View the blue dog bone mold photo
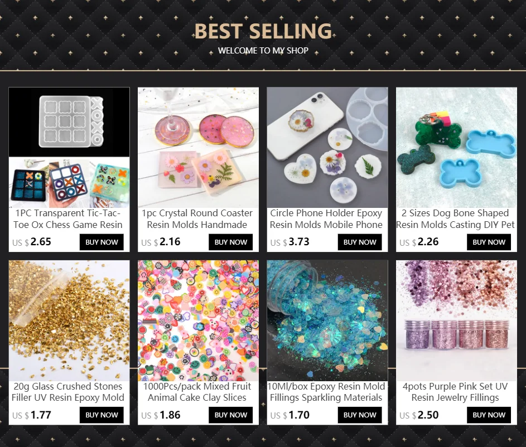Viewport: 526px width, 447px height. [x=457, y=148]
